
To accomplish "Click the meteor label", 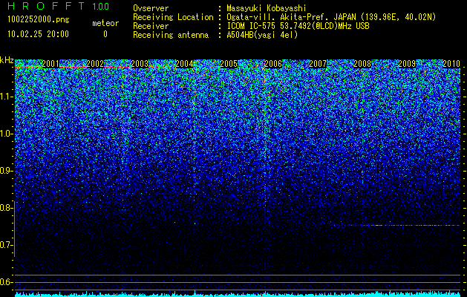I will coord(105,23).
